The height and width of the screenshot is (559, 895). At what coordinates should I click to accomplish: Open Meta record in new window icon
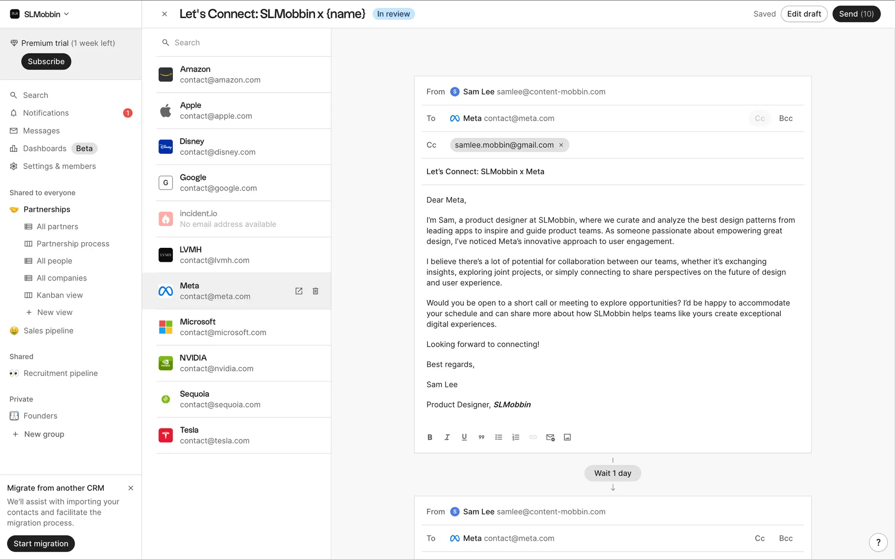(x=299, y=291)
